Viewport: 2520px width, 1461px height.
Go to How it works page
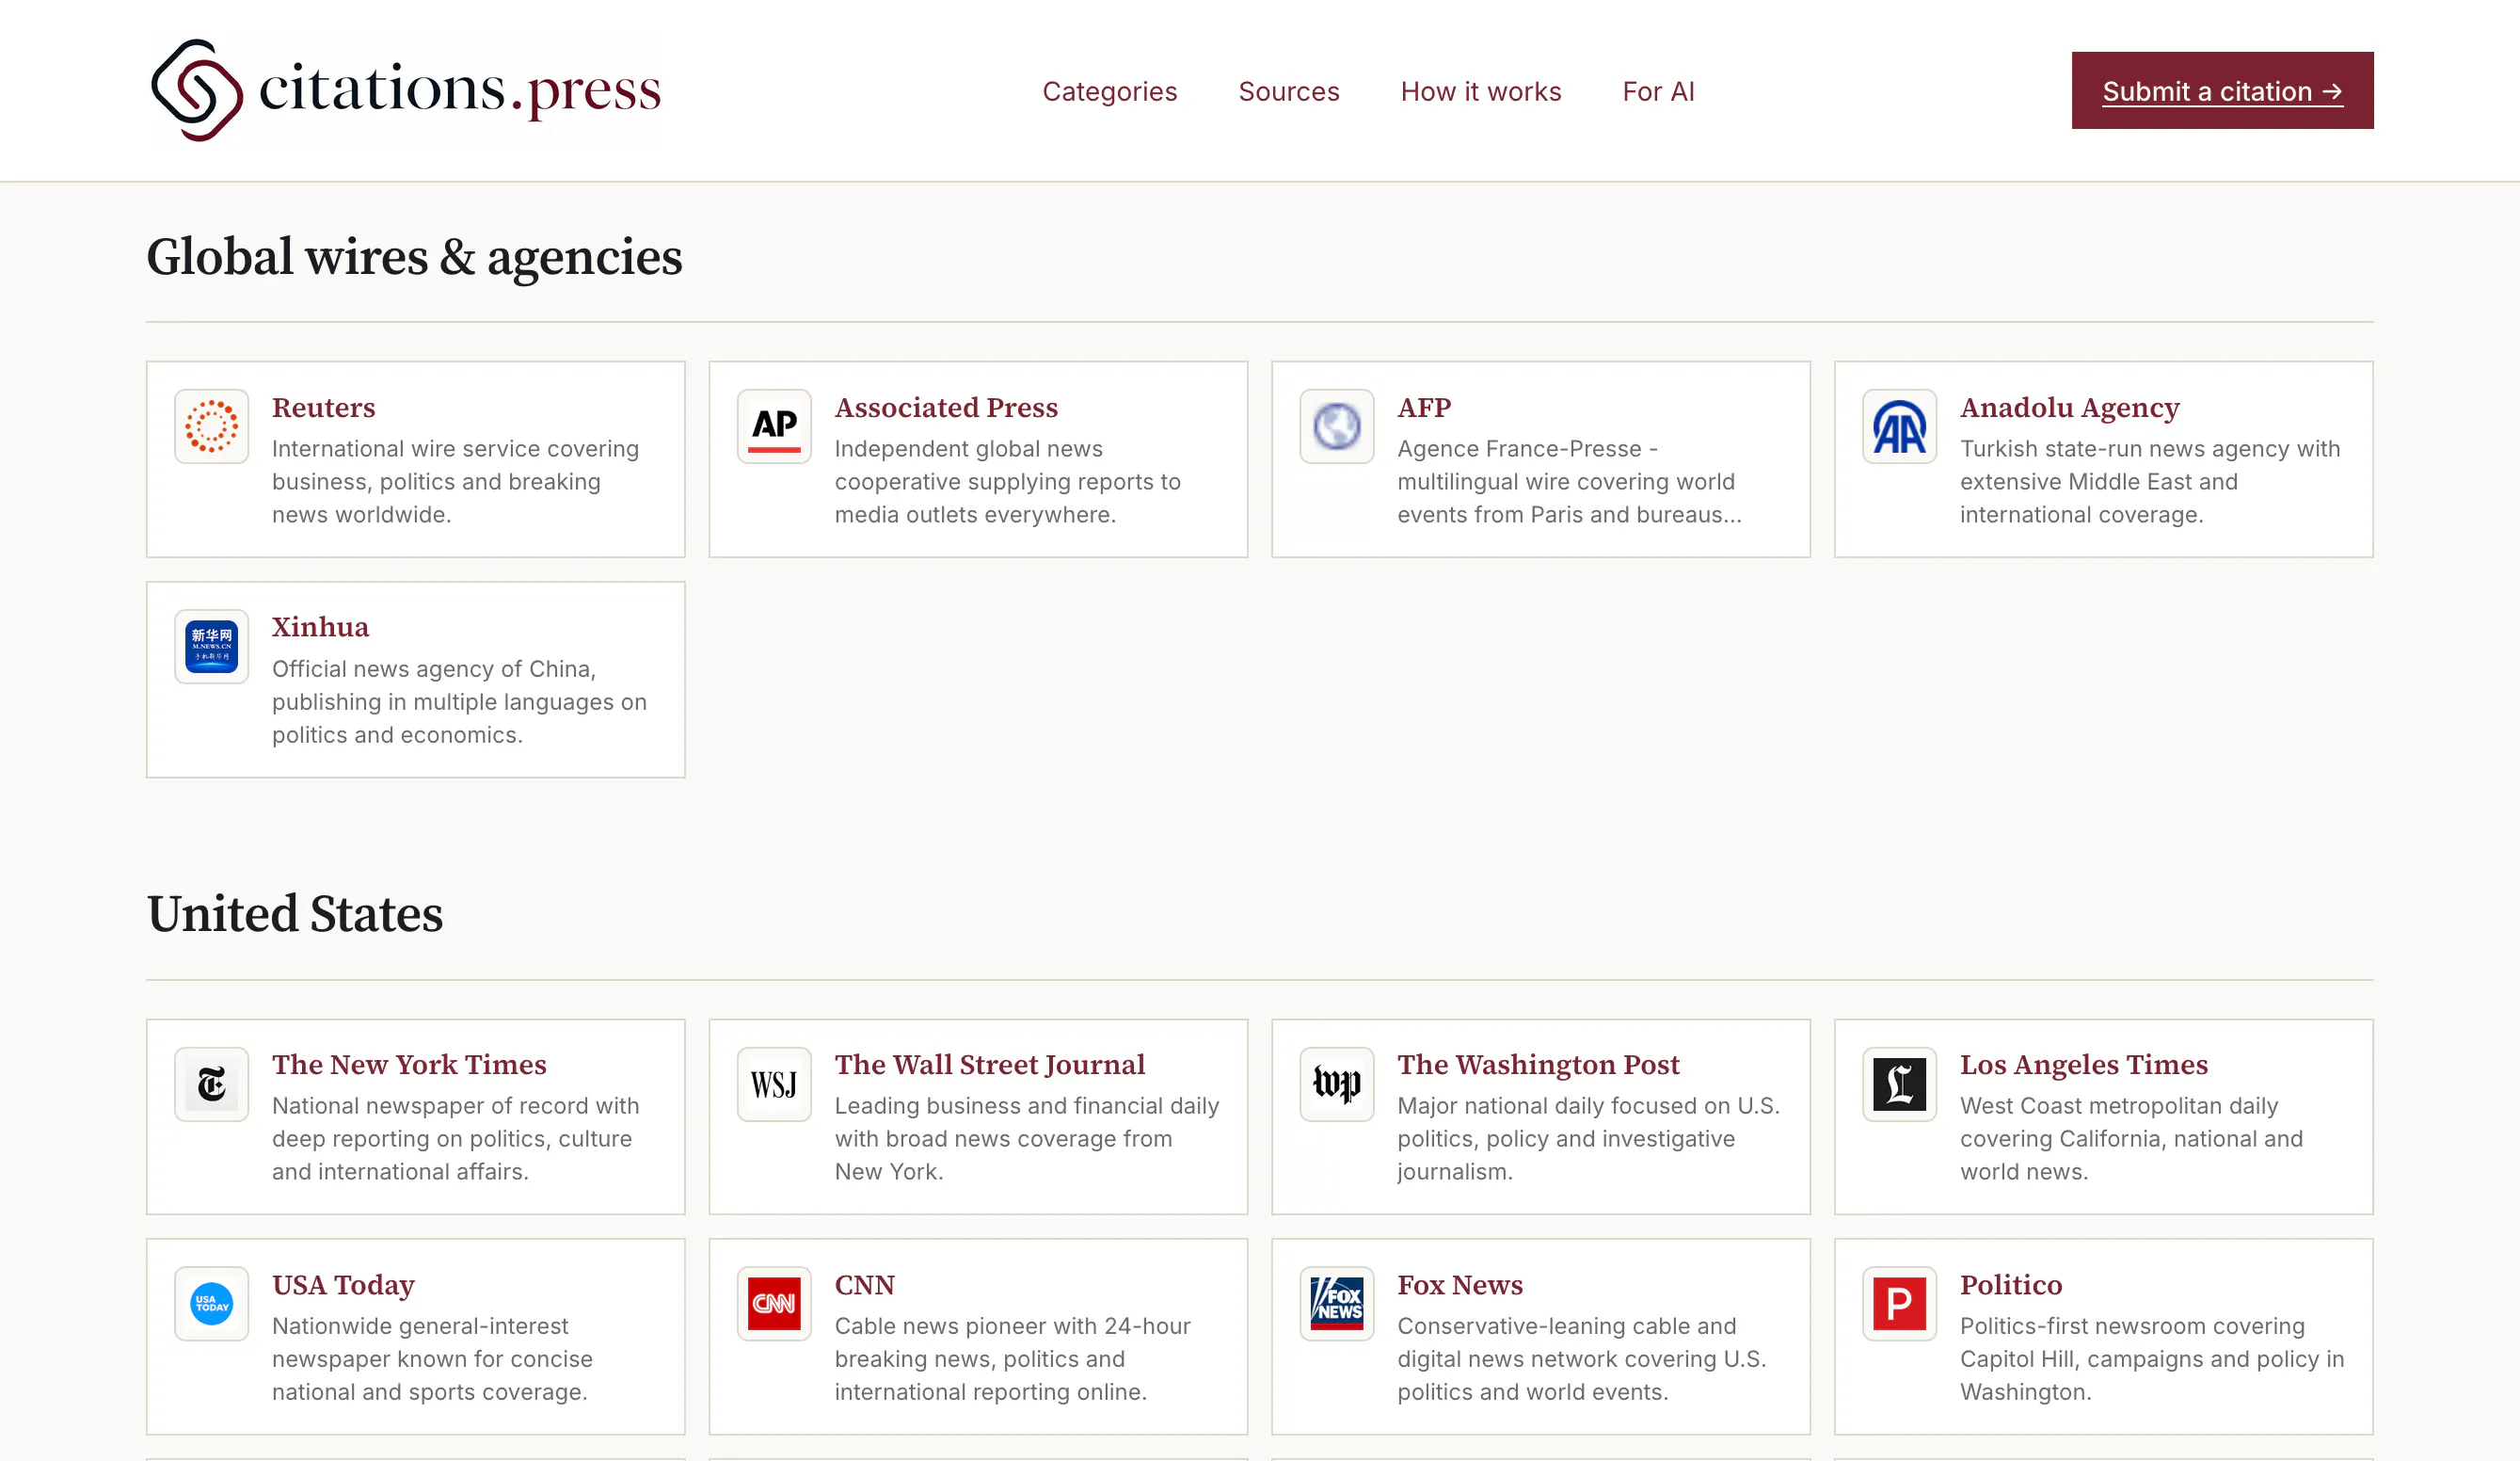[1480, 91]
